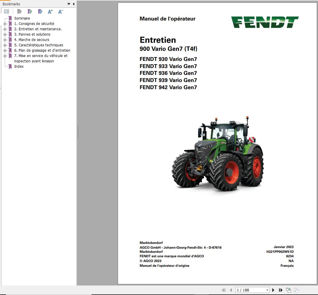Expand '1. Consignes de sécurité' bookmark
The image size is (318, 295).
5,24
